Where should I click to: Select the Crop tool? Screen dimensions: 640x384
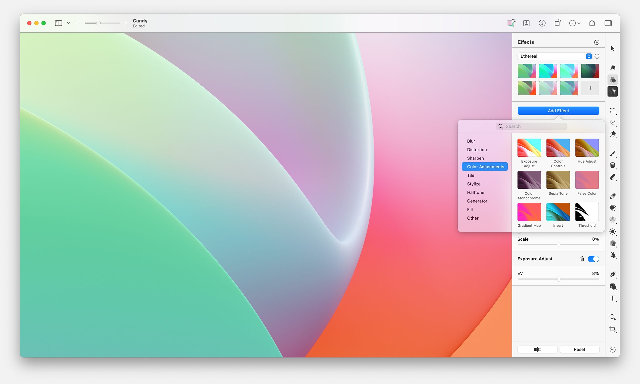[612, 329]
